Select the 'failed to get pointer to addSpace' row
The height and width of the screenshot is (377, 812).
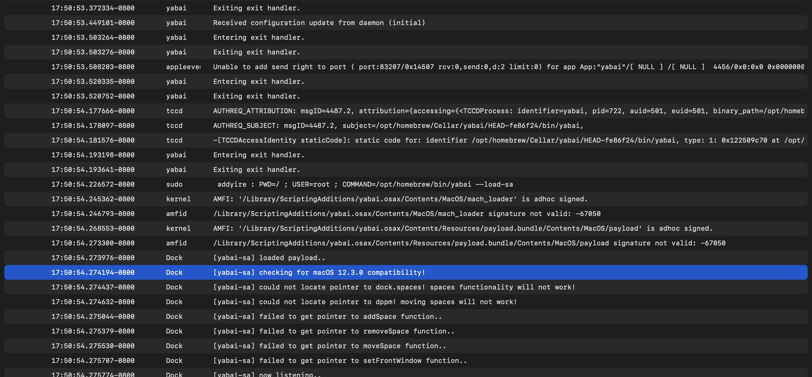pos(327,316)
